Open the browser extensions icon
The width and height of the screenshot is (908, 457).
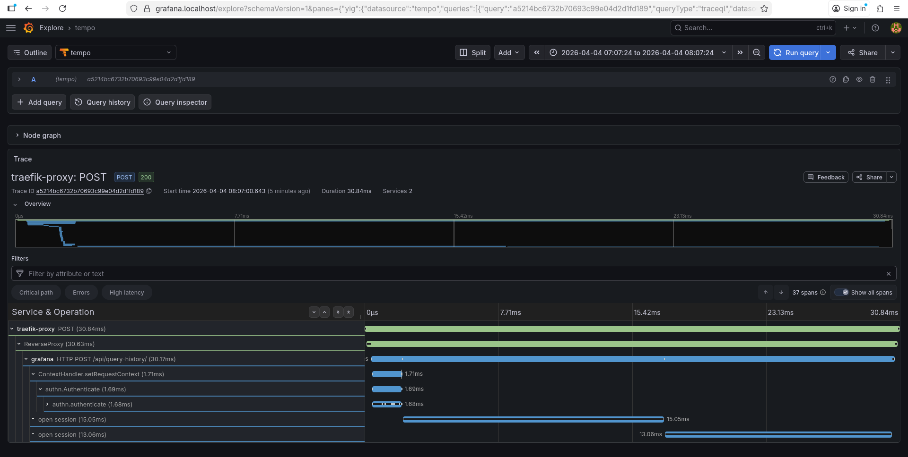(x=880, y=8)
